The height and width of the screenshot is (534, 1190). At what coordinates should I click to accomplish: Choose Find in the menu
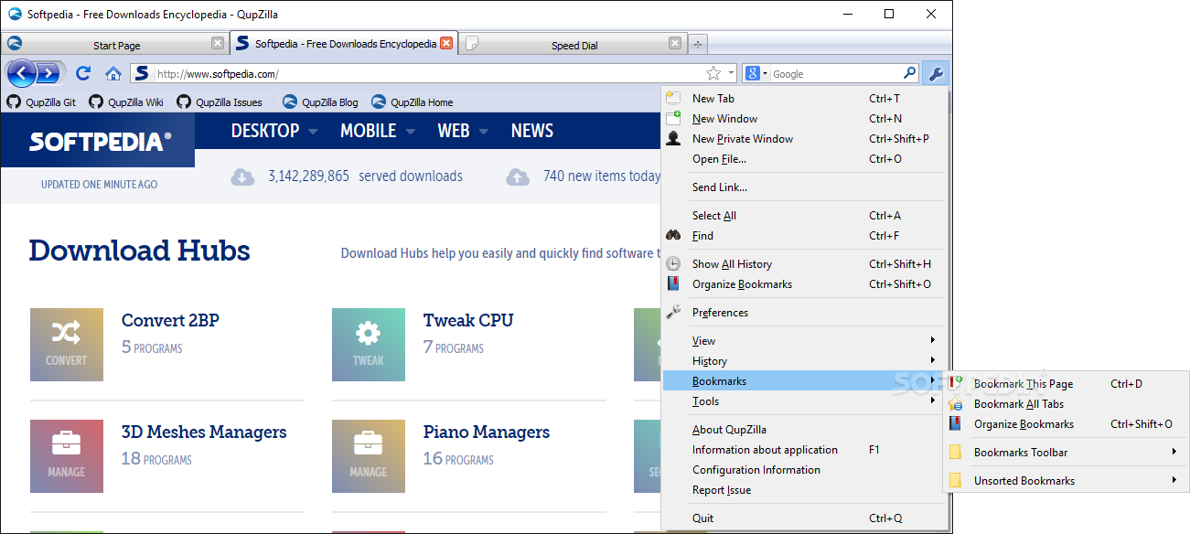coord(805,236)
